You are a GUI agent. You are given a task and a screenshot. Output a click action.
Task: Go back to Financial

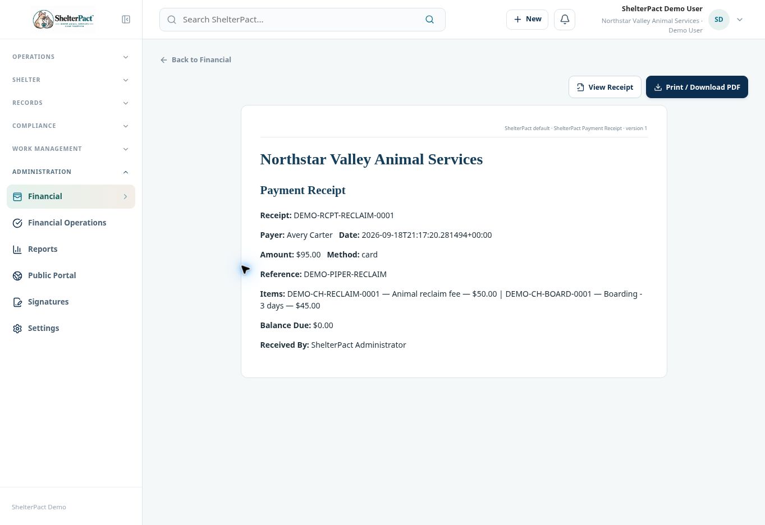(195, 59)
